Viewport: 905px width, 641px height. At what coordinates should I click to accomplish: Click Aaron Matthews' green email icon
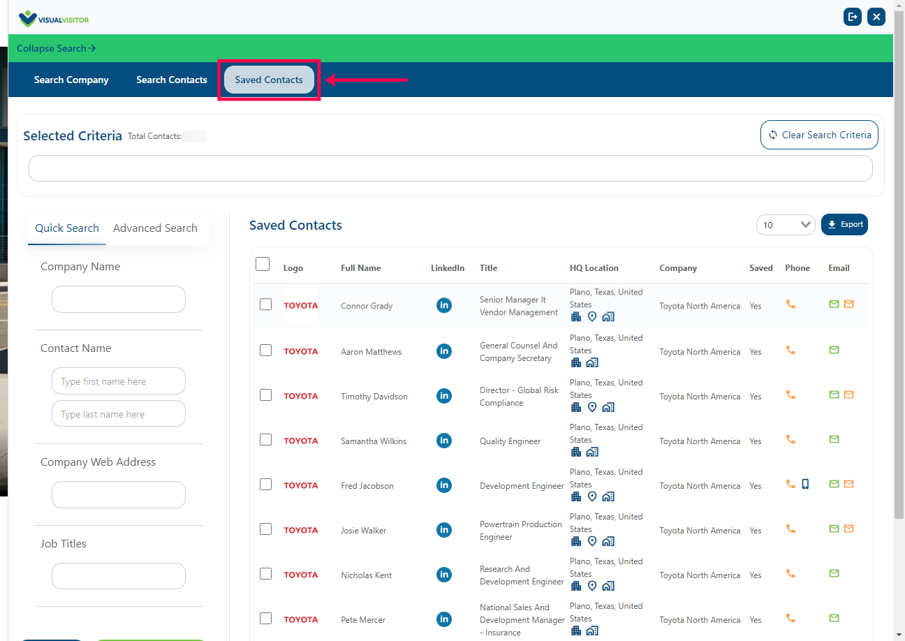[x=834, y=350]
